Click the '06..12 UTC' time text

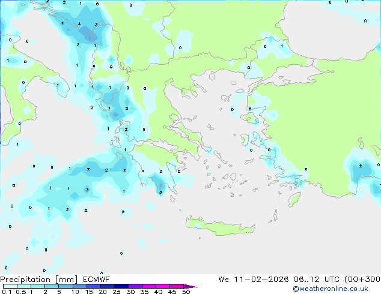[x=317, y=280]
